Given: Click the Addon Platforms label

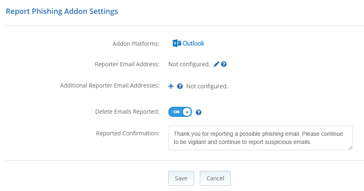Looking at the screenshot, I should click(x=136, y=44).
